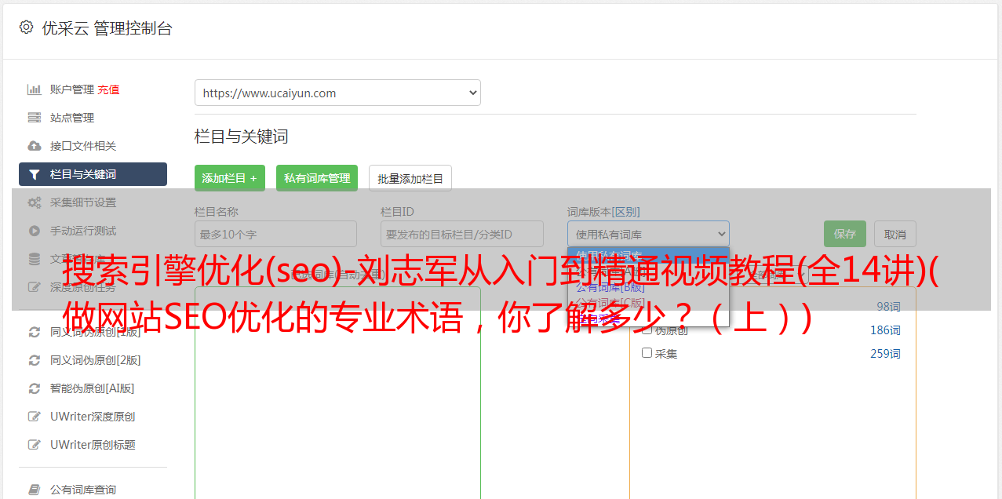1002x499 pixels.
Task: Click the gears icon for 采集细节设置
Action: (x=34, y=202)
